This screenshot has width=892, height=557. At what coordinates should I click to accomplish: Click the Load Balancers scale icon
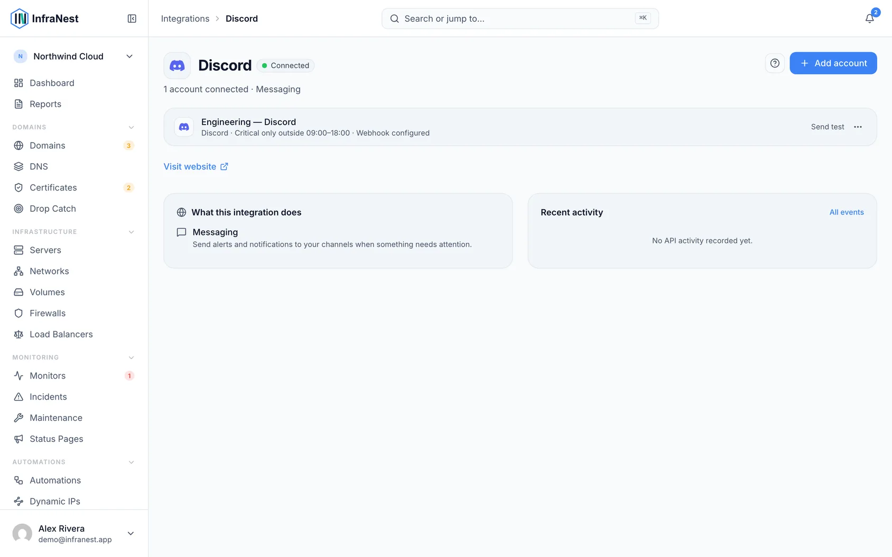tap(18, 334)
